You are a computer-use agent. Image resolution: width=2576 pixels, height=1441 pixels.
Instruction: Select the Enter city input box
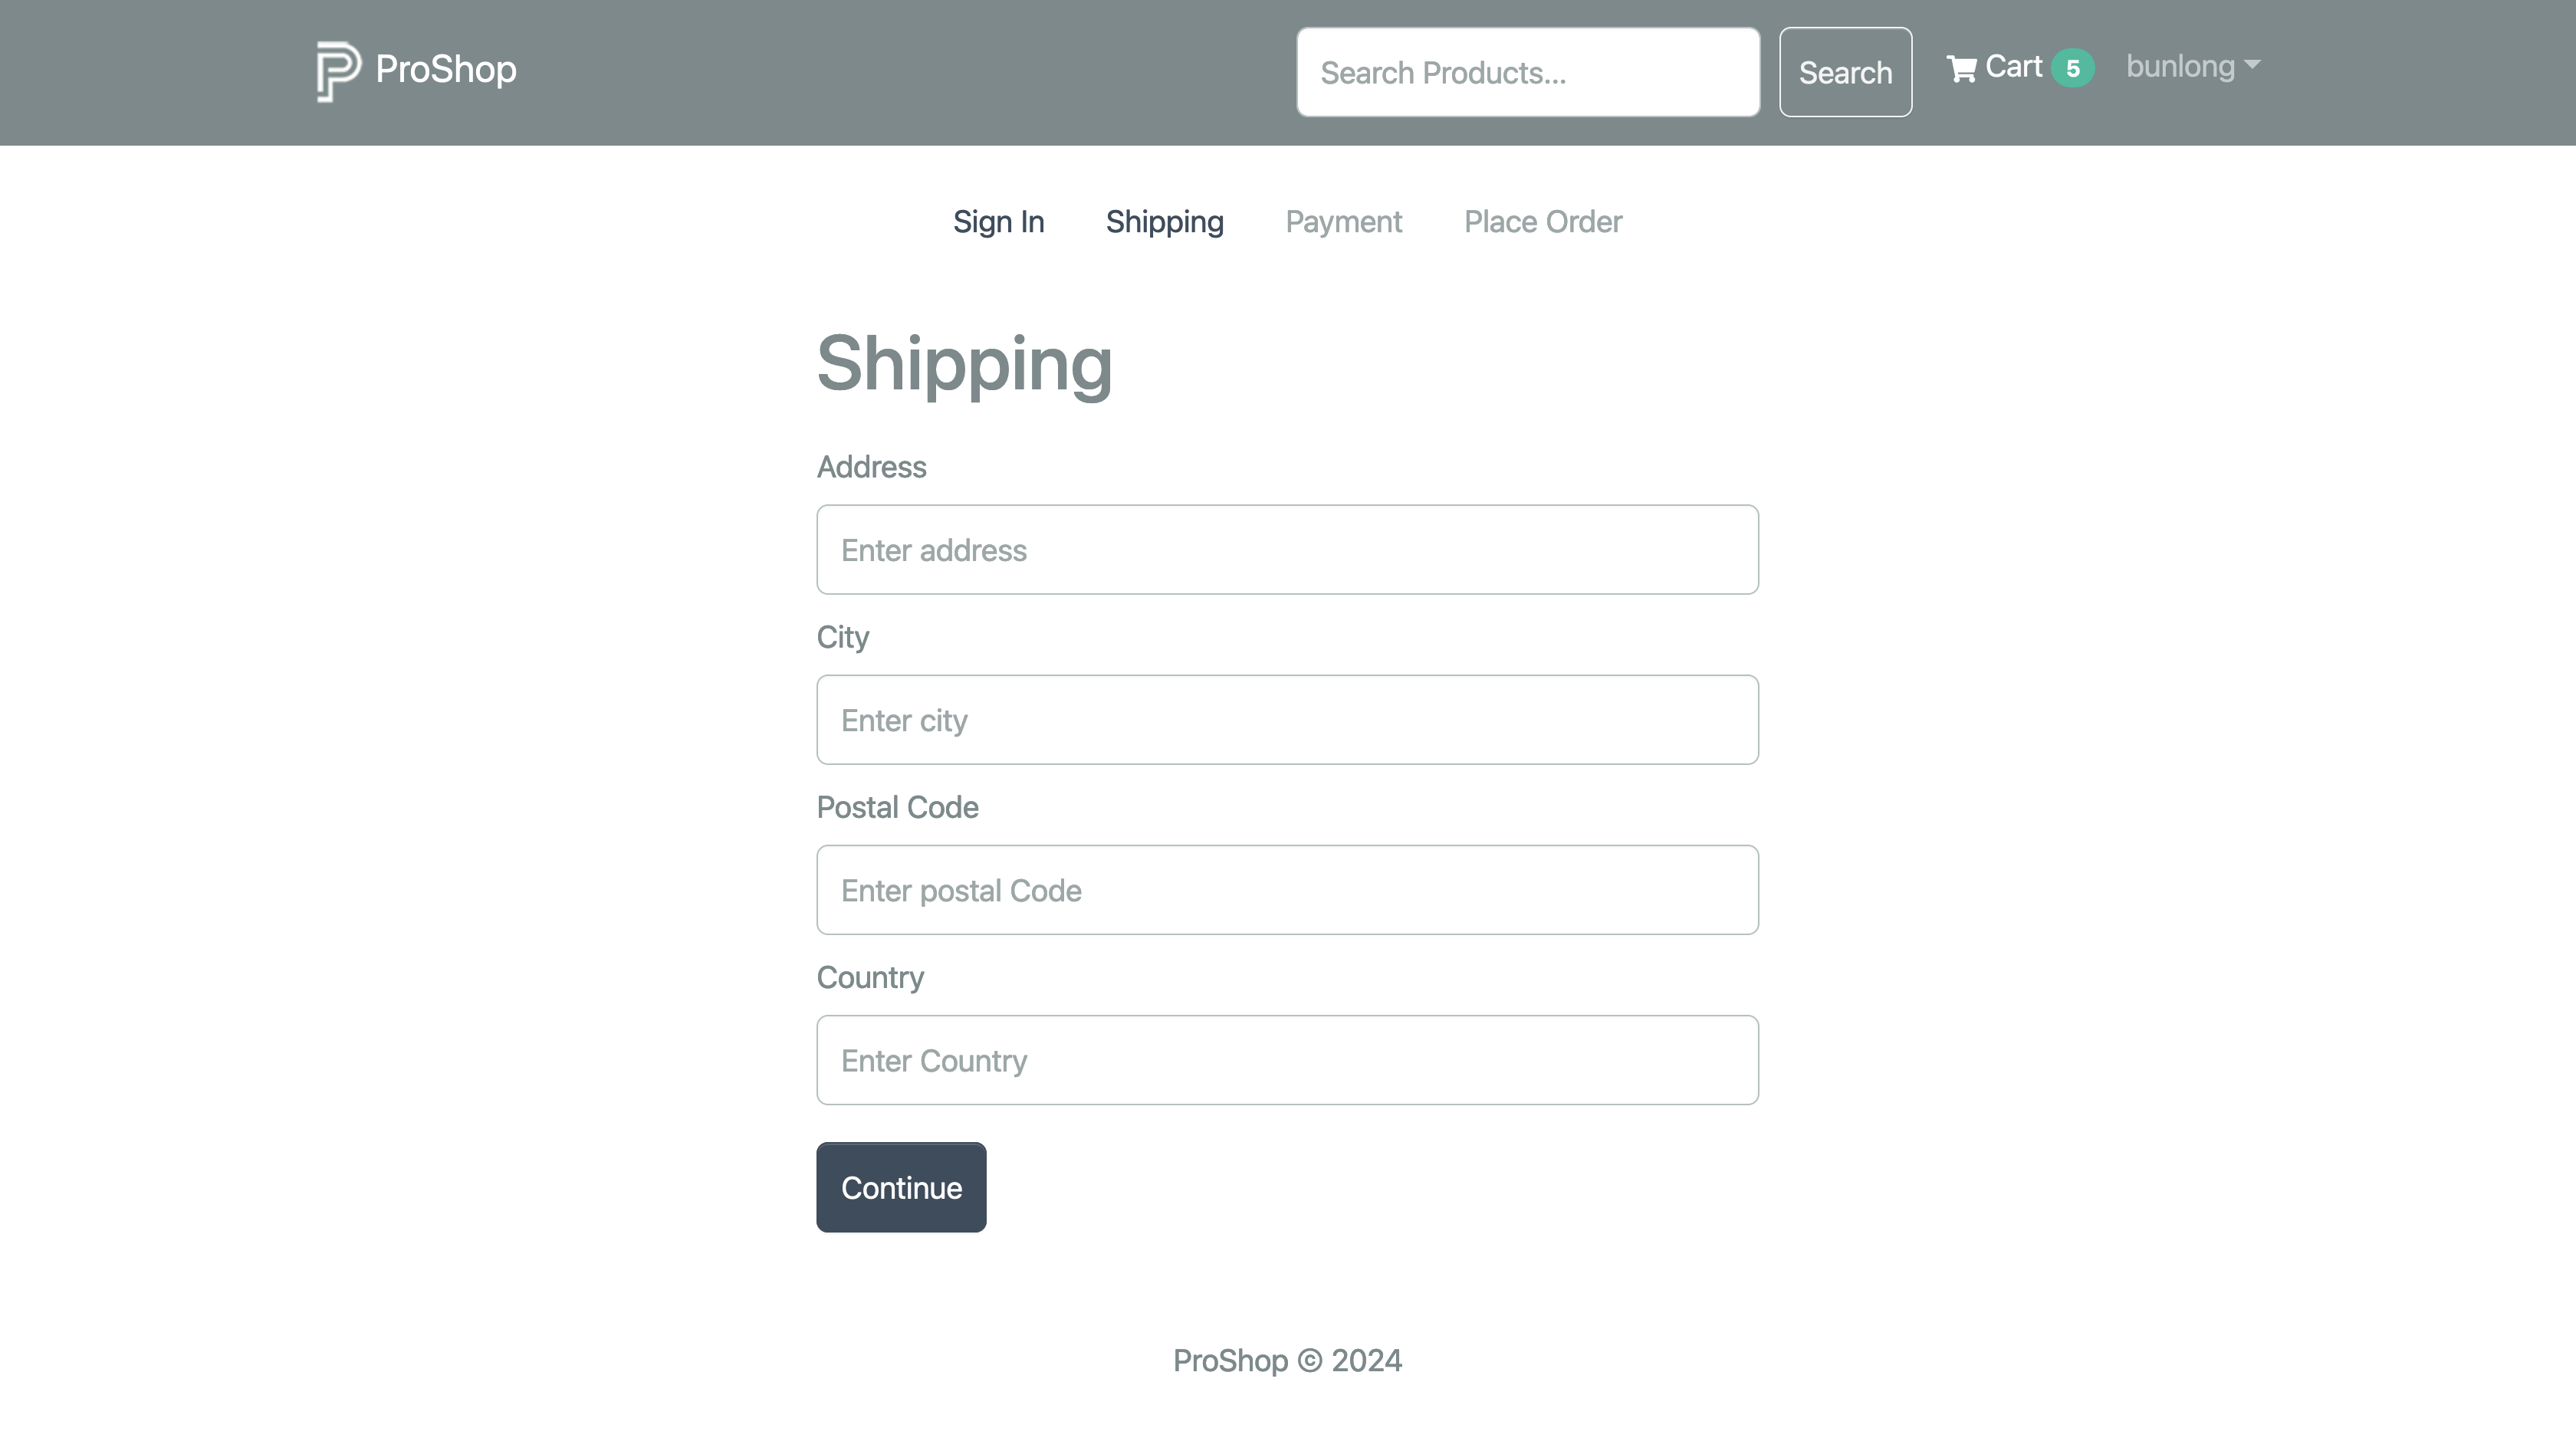[x=1287, y=719]
